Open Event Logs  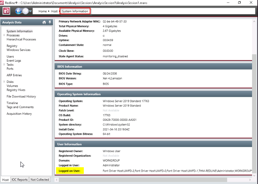tap(14, 61)
